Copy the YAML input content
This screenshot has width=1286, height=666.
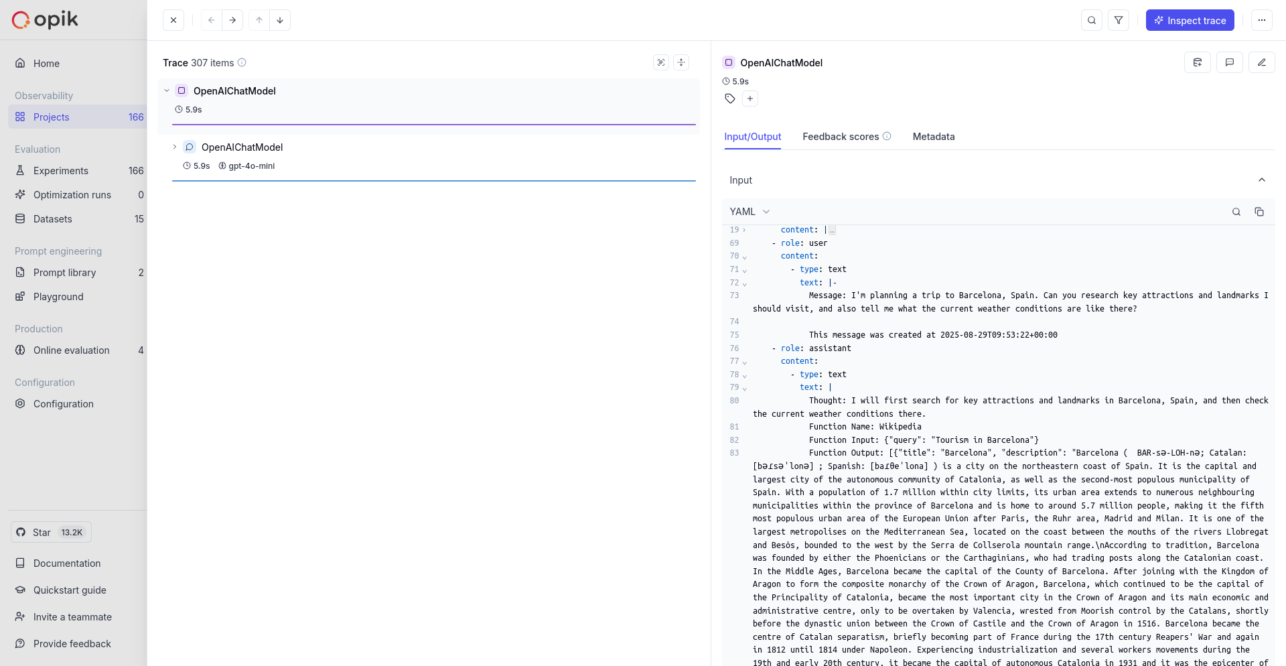1259,212
